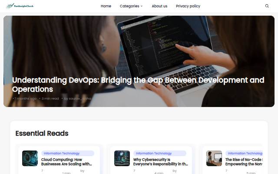Click the '7 months ago' hero date text
Screen dimensions: 278x174
click(25, 99)
